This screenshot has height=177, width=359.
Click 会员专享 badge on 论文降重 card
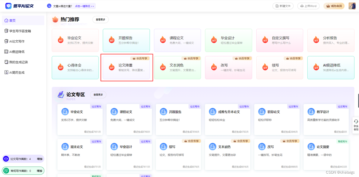[x=140, y=58]
